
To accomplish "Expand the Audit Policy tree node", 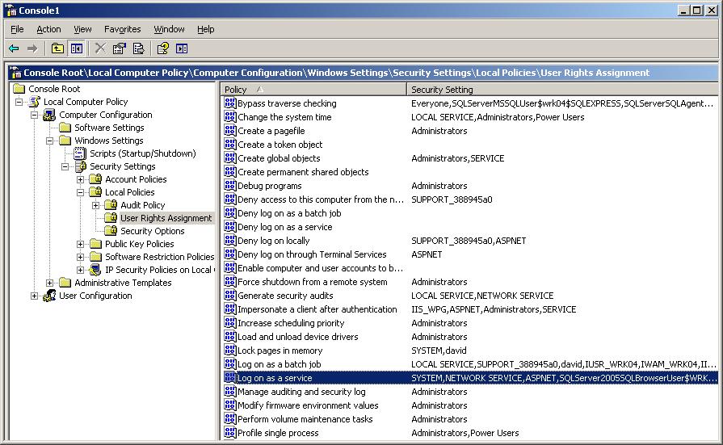I will (x=96, y=205).
